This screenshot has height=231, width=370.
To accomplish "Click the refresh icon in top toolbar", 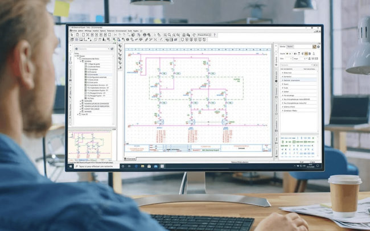I will click(x=194, y=35).
